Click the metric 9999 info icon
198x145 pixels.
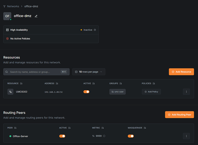pyautogui.click(x=104, y=136)
